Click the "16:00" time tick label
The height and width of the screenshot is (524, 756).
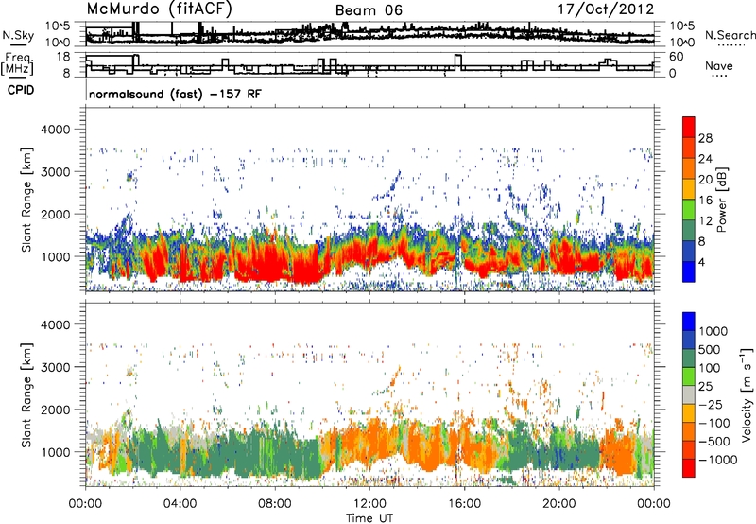[x=464, y=504]
